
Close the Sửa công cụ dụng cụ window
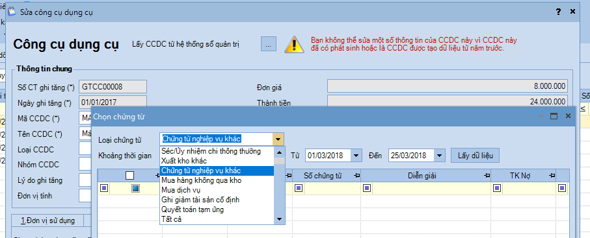tap(572, 12)
